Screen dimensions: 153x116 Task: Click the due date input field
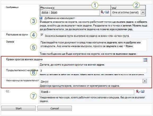[91, 60]
